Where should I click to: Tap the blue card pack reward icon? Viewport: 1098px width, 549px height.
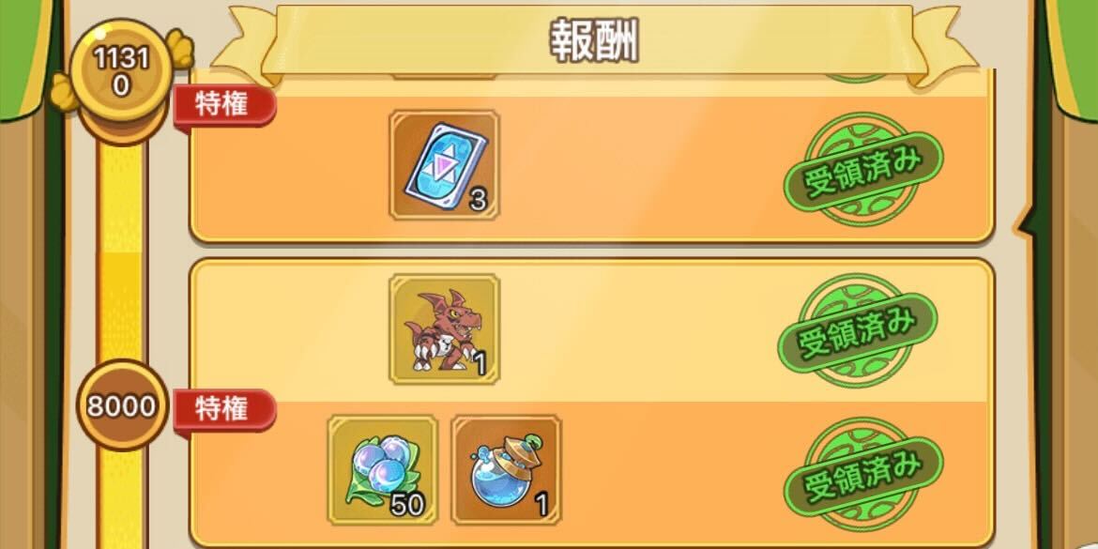(444, 164)
